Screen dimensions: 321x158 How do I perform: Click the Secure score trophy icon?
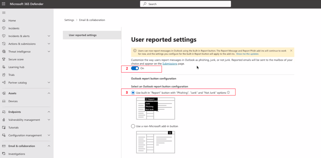pos(4,59)
